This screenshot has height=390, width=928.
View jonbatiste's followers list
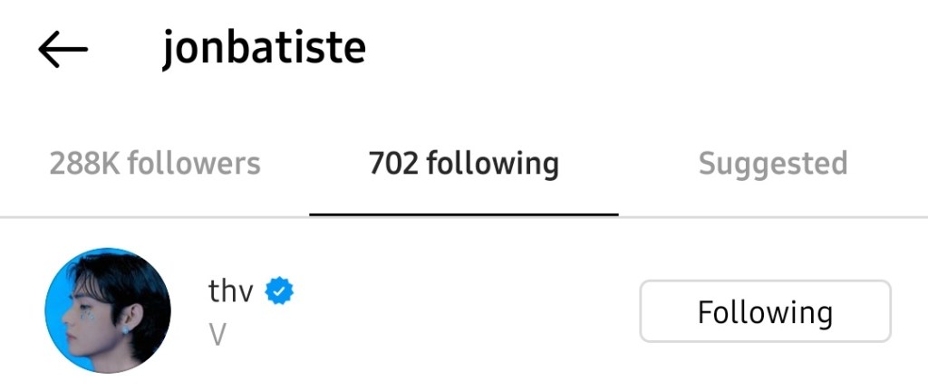coord(155,164)
